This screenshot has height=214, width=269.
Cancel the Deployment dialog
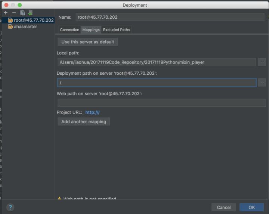pyautogui.click(x=223, y=207)
